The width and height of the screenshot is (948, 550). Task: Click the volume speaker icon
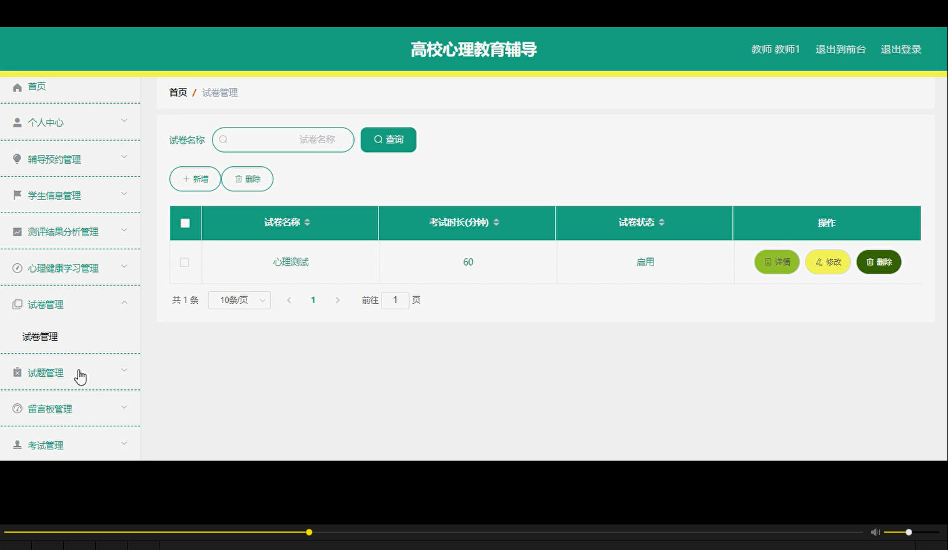[x=875, y=532]
